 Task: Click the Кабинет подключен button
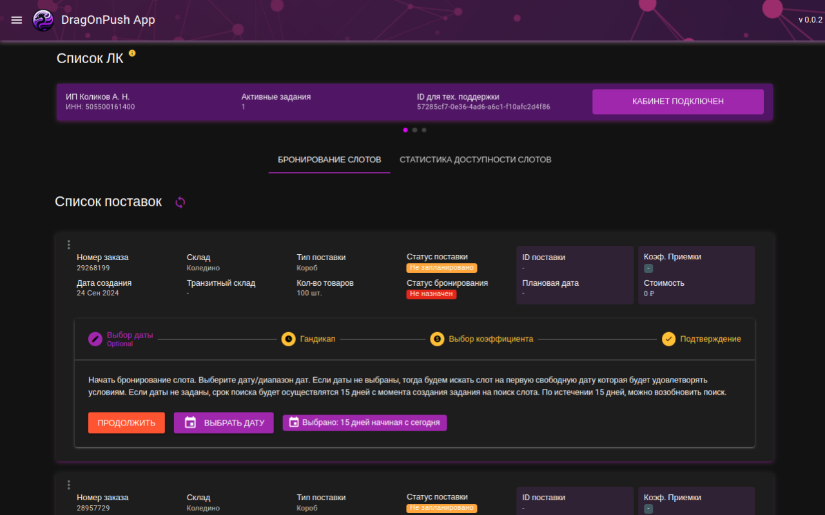pyautogui.click(x=677, y=102)
